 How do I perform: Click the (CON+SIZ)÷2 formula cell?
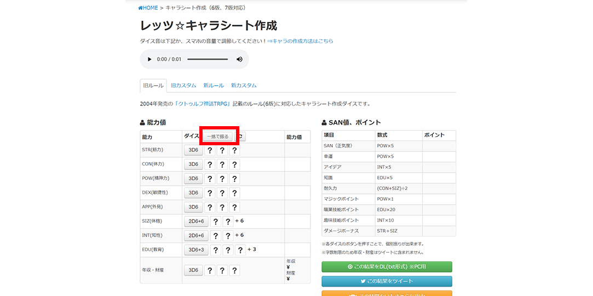(x=399, y=188)
